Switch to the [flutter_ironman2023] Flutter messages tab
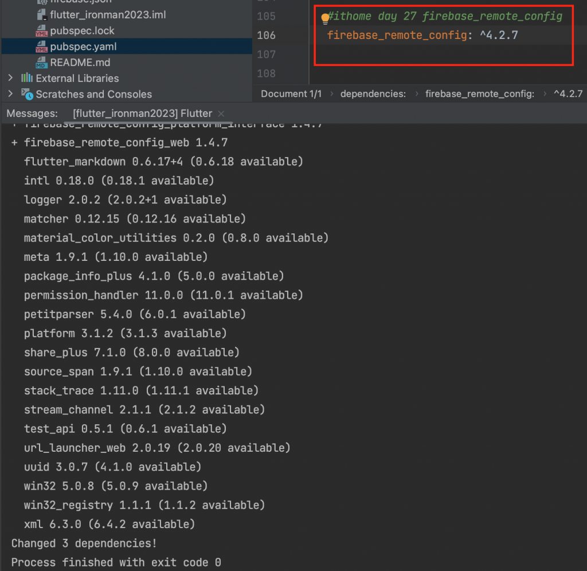Screen dimensions: 587x571 [142, 114]
